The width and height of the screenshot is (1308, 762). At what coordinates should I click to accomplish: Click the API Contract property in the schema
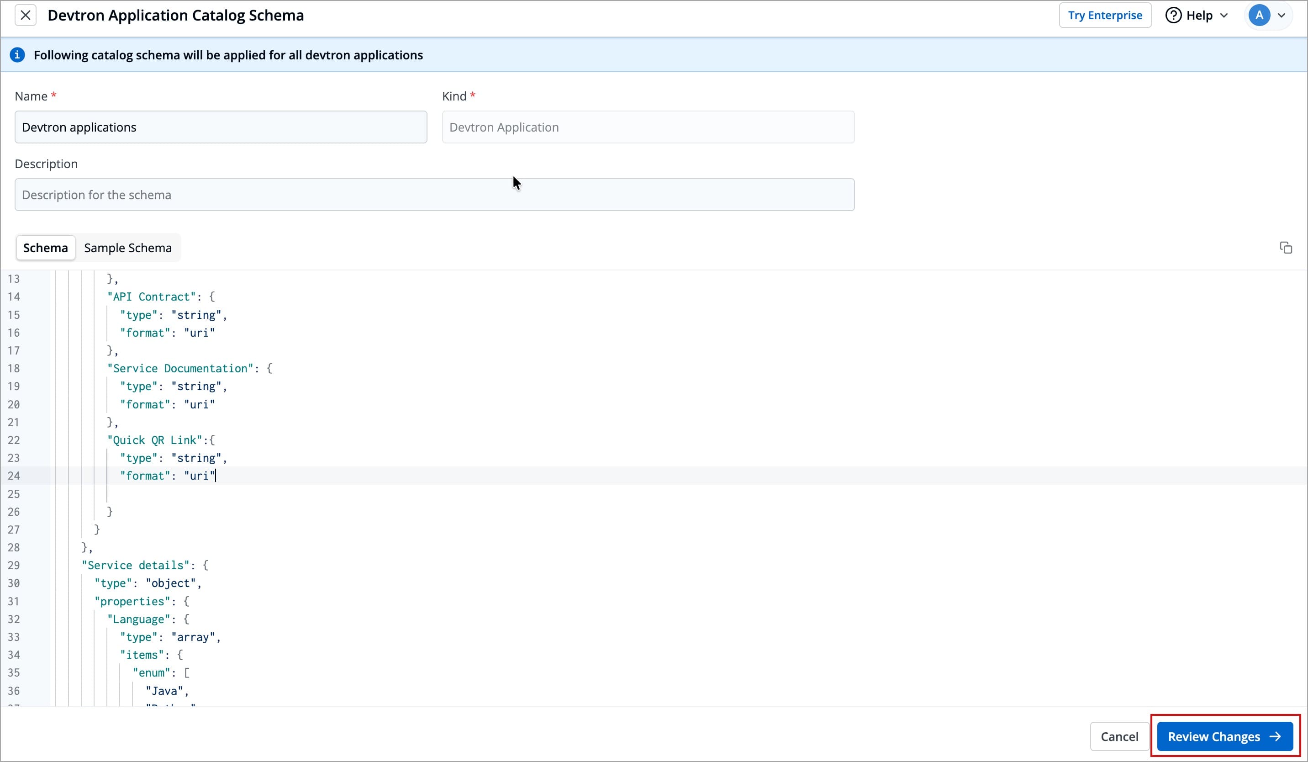click(153, 296)
